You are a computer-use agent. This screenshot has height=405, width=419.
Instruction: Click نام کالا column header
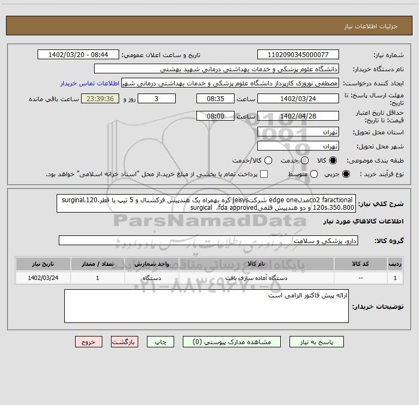pyautogui.click(x=256, y=264)
